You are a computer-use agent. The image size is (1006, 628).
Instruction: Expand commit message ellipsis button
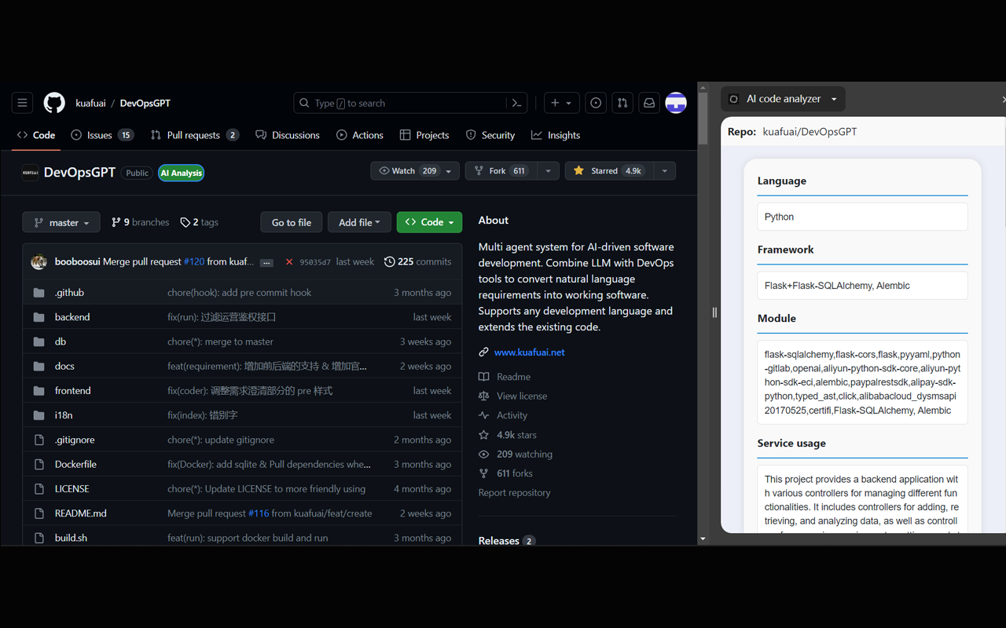coord(267,262)
